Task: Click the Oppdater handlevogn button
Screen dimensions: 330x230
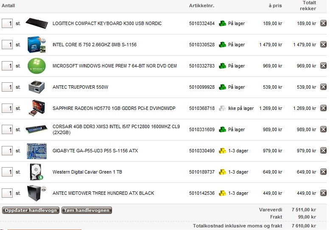Action: (31, 210)
